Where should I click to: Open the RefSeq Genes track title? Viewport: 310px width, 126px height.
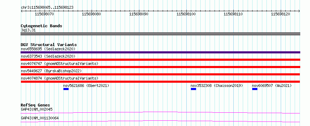(x=36, y=105)
